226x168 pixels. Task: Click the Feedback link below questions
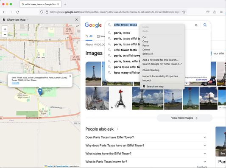click(x=202, y=167)
